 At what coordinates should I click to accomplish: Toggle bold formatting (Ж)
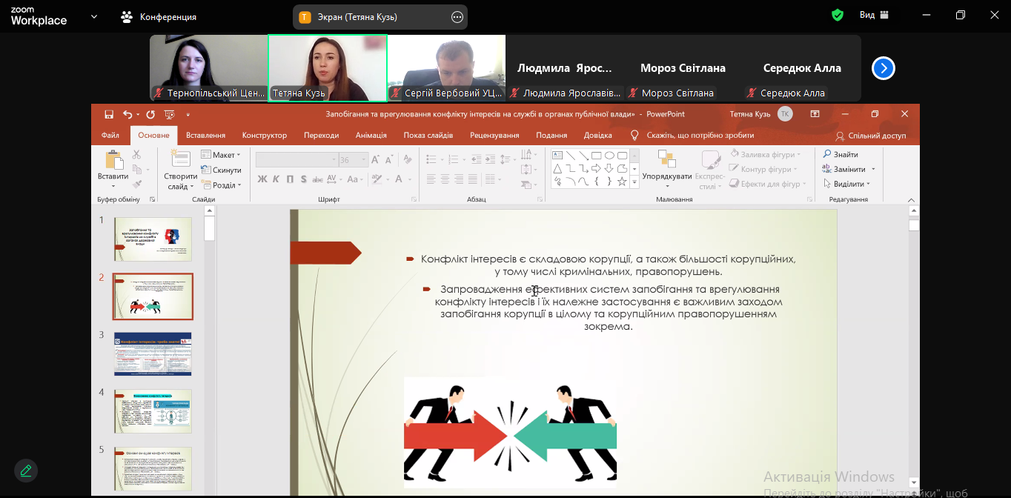coord(262,179)
